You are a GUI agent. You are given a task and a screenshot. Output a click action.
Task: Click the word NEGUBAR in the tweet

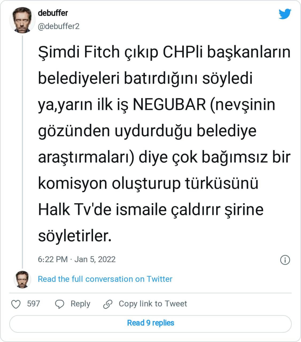pyautogui.click(x=169, y=104)
